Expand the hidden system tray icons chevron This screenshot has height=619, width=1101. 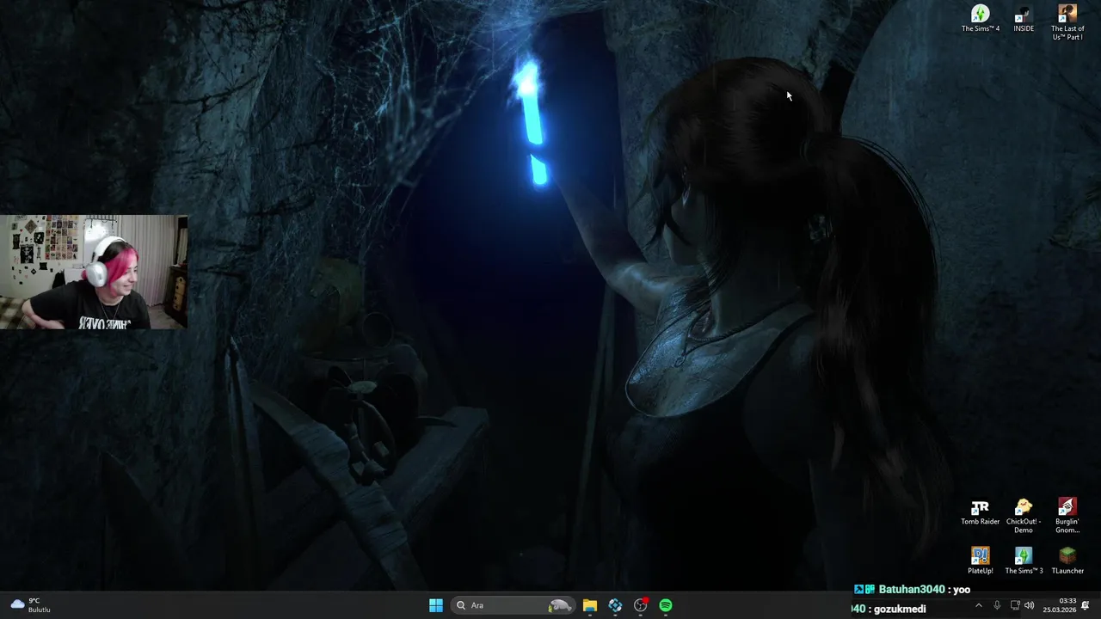pos(978,605)
